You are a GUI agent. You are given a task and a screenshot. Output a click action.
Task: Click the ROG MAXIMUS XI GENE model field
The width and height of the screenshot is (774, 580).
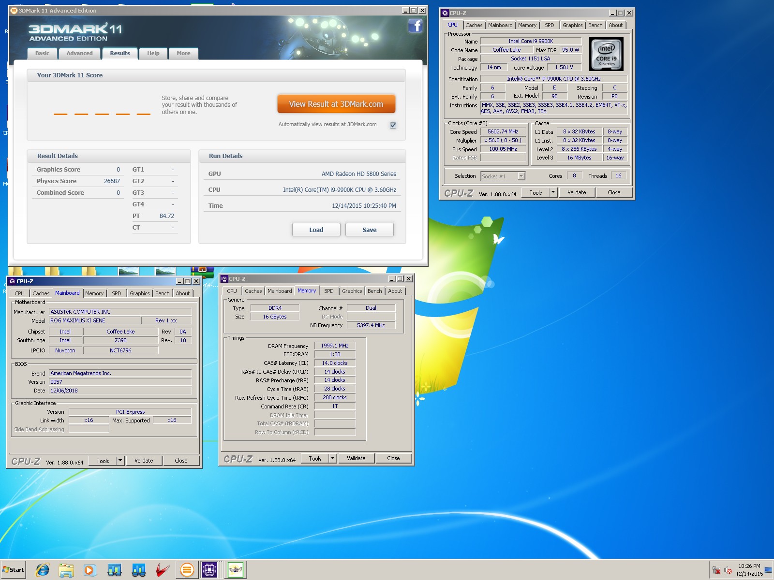94,320
